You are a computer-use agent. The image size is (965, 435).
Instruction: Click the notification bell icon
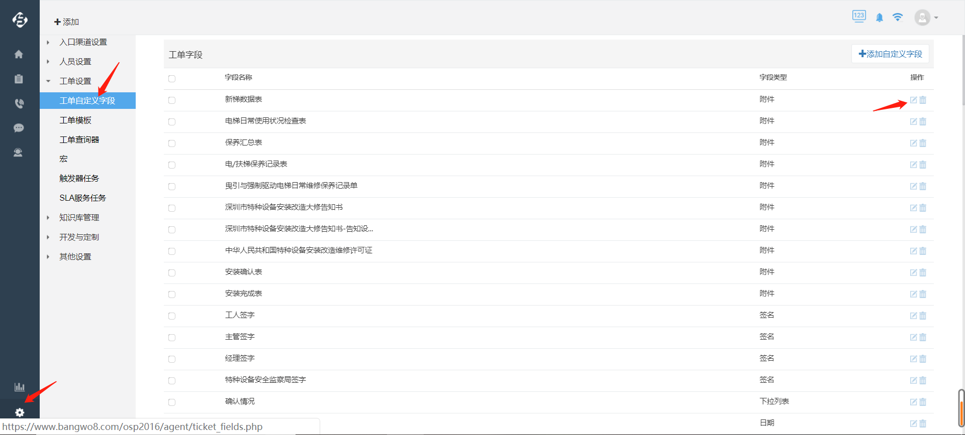[x=879, y=18]
